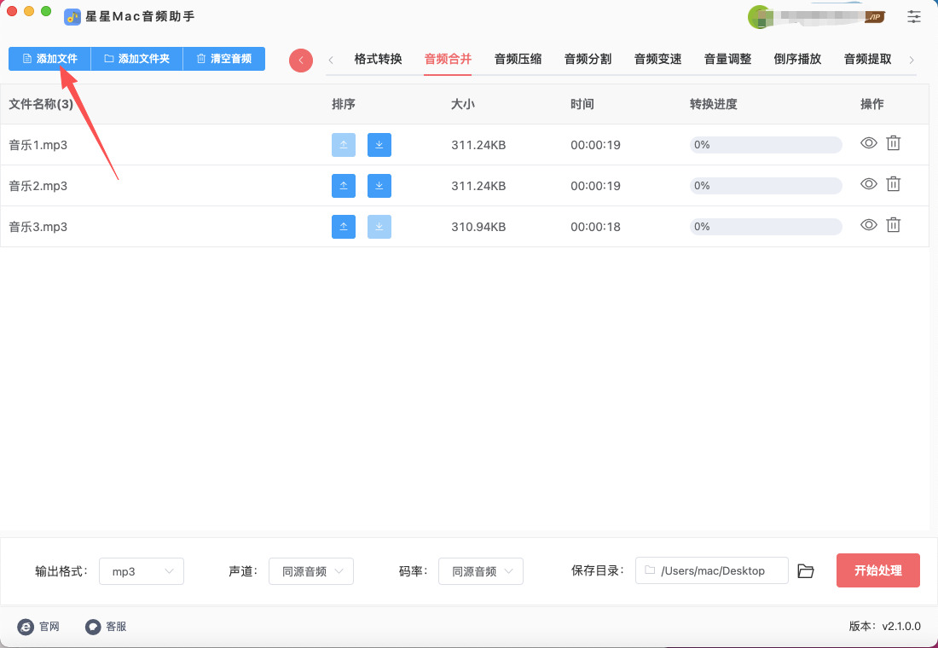Move 音乐1.mp3 down in order
This screenshot has height=648, width=938.
click(x=379, y=145)
